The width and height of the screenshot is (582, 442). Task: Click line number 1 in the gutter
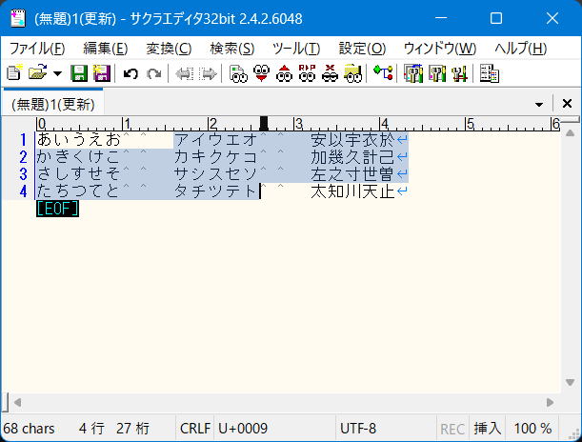tap(23, 139)
